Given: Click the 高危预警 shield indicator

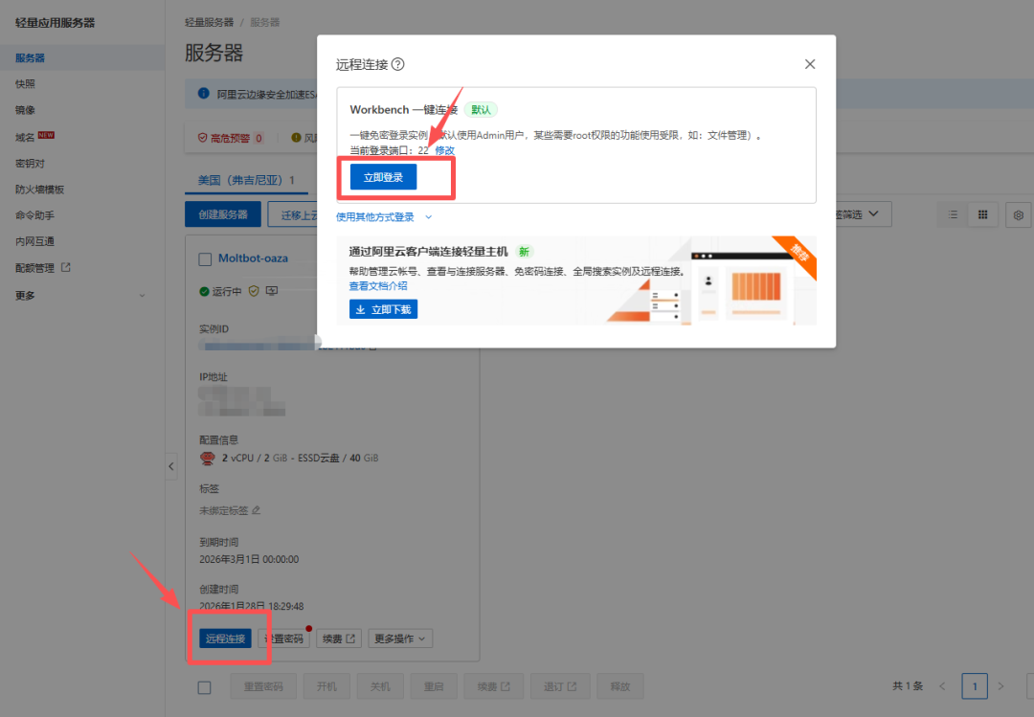Looking at the screenshot, I should tap(230, 138).
